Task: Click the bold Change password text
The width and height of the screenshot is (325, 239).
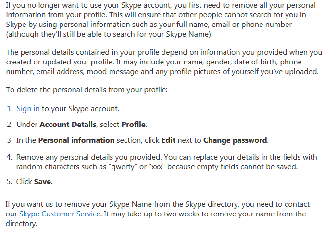Action: coord(235,140)
